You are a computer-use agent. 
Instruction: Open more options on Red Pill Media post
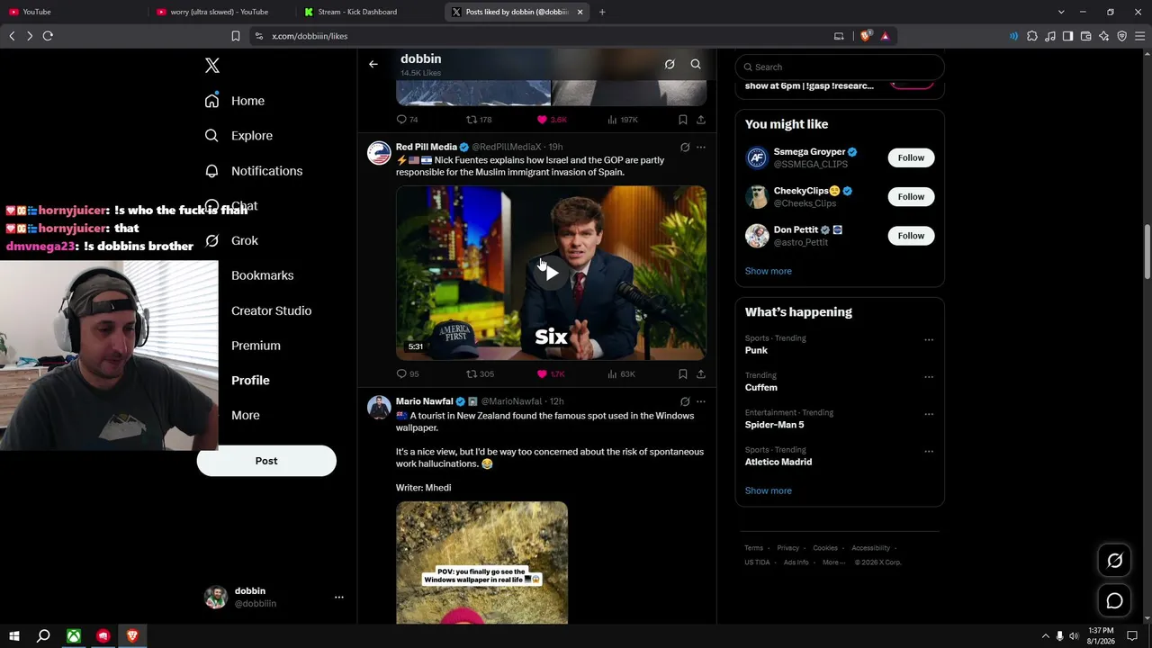(701, 148)
